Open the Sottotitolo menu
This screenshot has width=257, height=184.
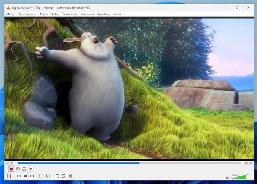point(70,14)
